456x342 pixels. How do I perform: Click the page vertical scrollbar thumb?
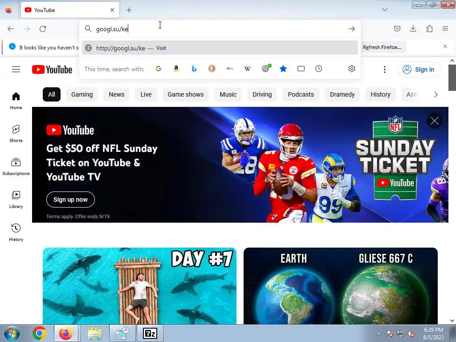point(452,77)
